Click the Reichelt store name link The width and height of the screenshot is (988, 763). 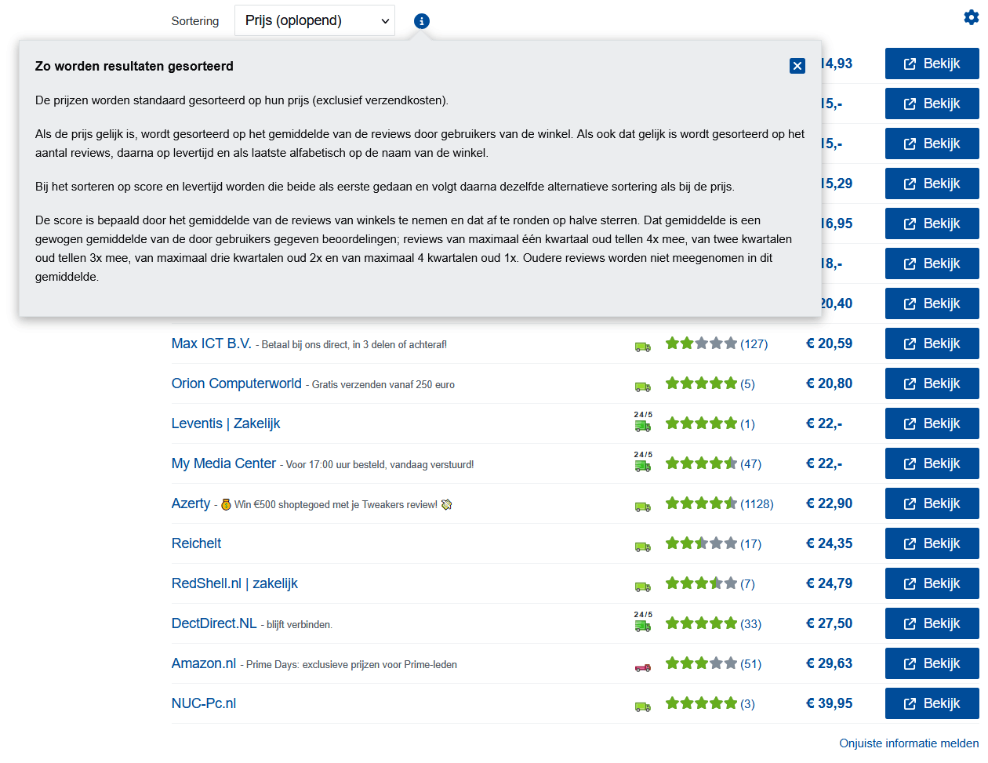(196, 543)
